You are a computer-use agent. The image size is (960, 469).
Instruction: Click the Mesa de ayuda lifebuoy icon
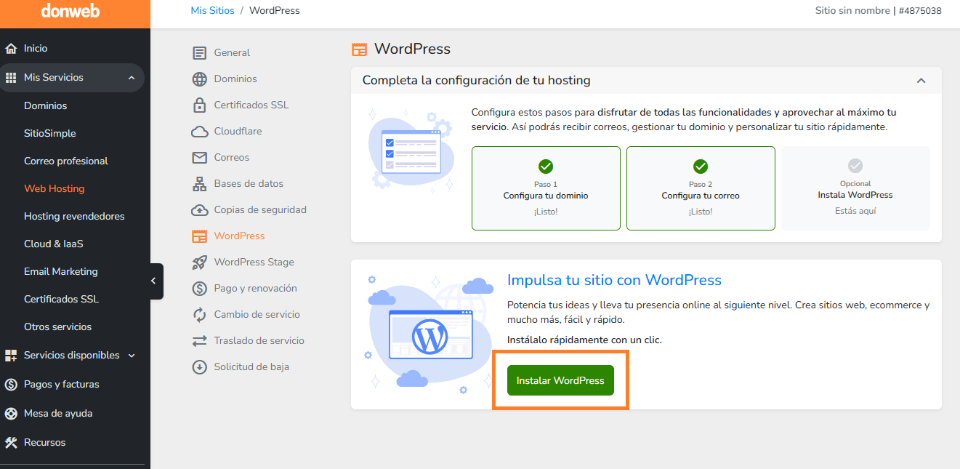click(x=11, y=414)
